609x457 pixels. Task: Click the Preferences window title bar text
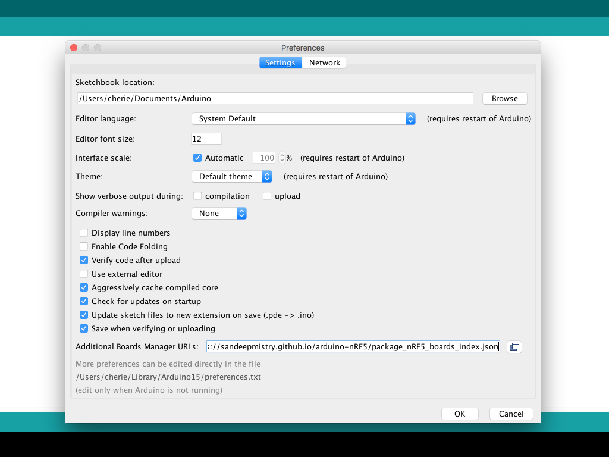(303, 48)
